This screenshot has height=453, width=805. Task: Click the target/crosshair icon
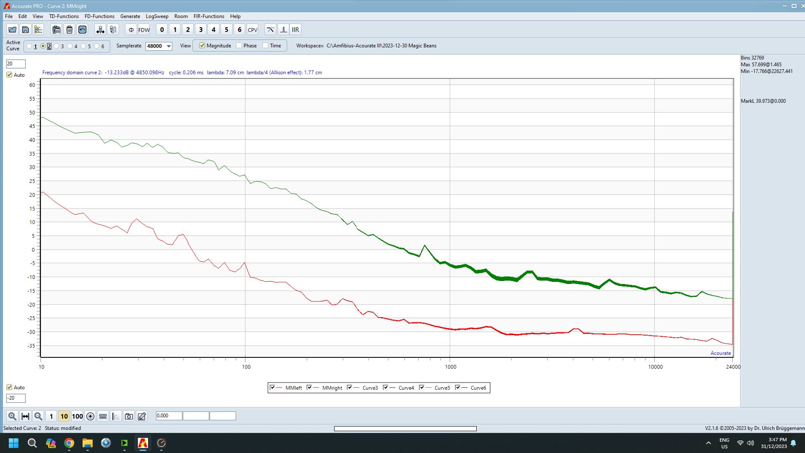[90, 416]
